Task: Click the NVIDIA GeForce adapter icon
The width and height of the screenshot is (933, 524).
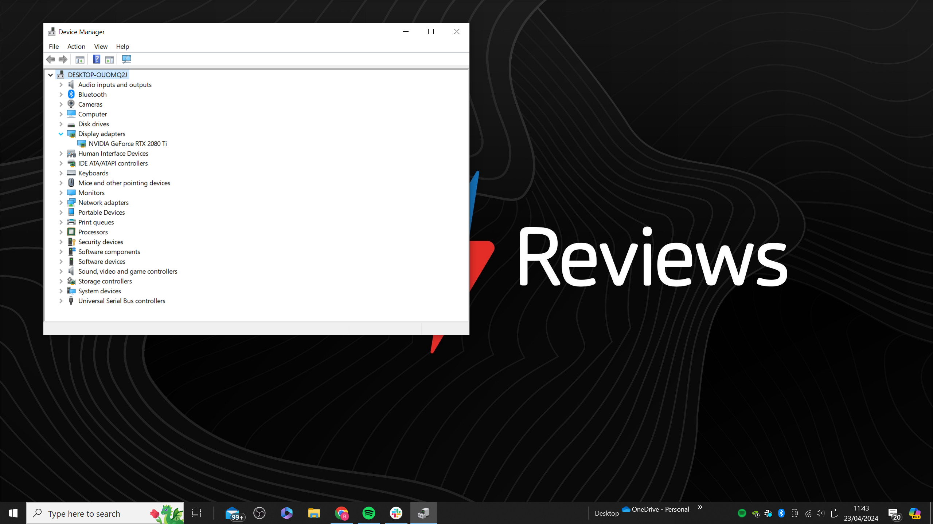Action: coord(82,143)
